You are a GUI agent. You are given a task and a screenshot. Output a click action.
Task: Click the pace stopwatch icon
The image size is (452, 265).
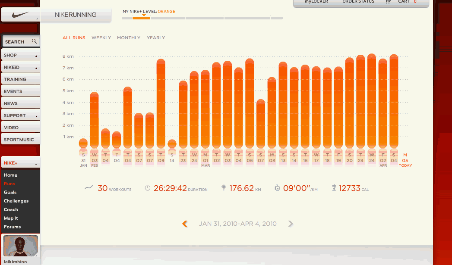(x=277, y=188)
